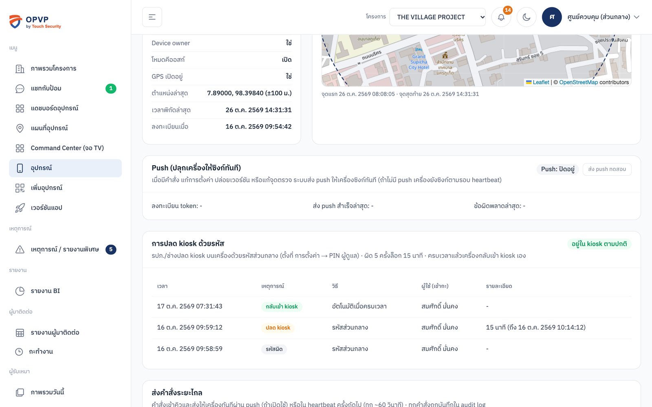The width and height of the screenshot is (652, 407).
Task: Click the ปลด kiosk event tag
Action: coord(278,328)
